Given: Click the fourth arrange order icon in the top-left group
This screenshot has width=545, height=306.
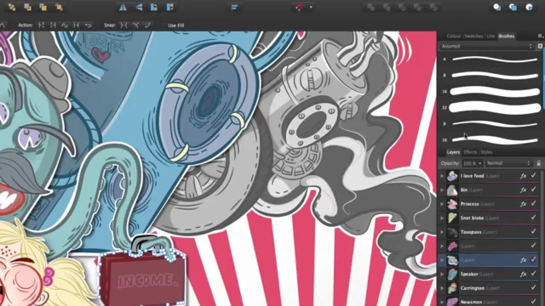Looking at the screenshot, I should (59, 7).
